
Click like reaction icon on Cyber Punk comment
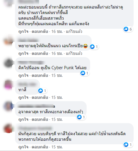(x=83, y=73)
